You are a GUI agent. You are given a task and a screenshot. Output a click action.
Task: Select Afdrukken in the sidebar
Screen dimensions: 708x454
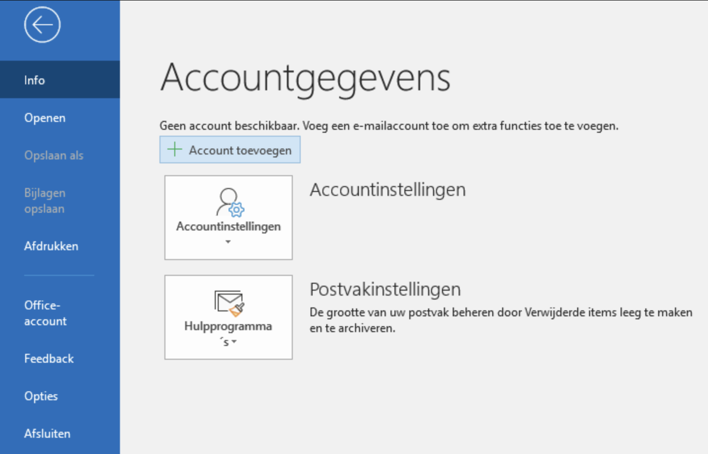51,246
